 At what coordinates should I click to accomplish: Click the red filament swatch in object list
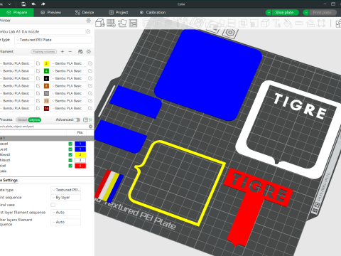click(x=80, y=166)
